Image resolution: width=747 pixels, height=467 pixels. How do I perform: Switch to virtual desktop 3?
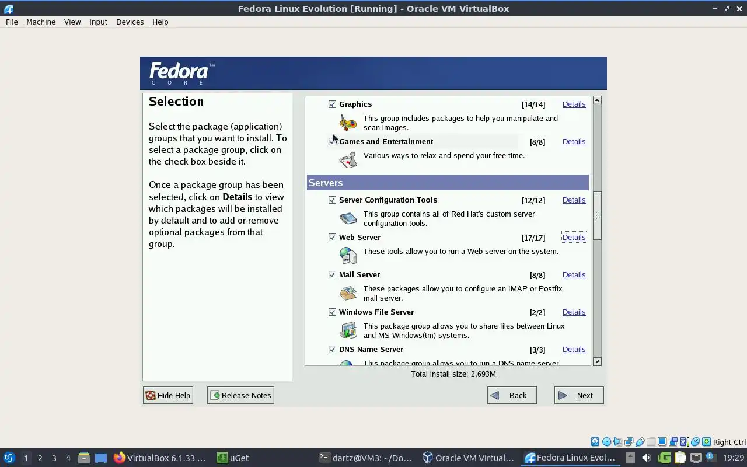point(54,458)
